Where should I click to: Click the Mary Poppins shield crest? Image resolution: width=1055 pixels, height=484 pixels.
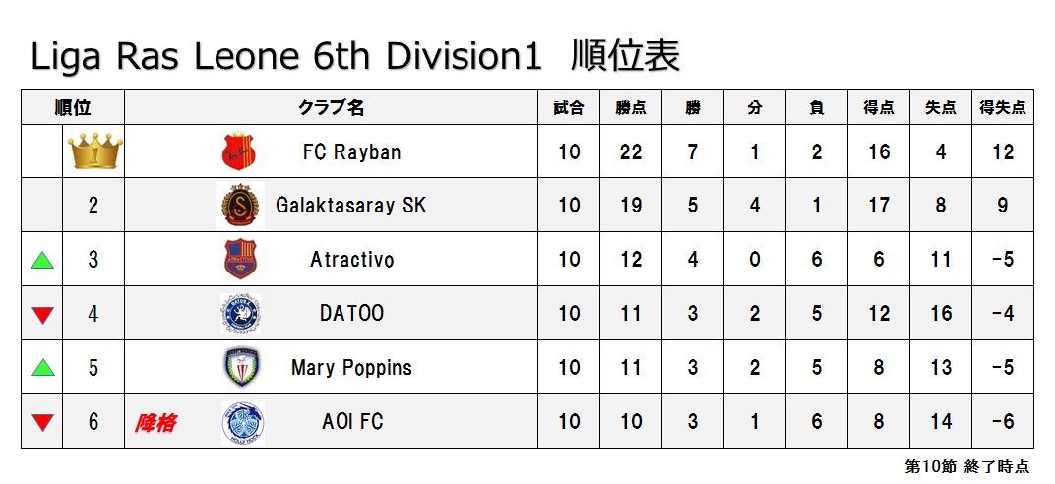(241, 367)
